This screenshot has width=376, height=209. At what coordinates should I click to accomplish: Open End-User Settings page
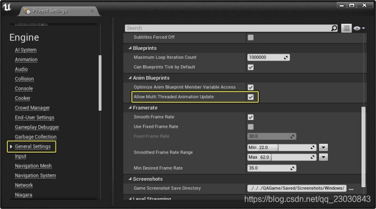pyautogui.click(x=35, y=117)
